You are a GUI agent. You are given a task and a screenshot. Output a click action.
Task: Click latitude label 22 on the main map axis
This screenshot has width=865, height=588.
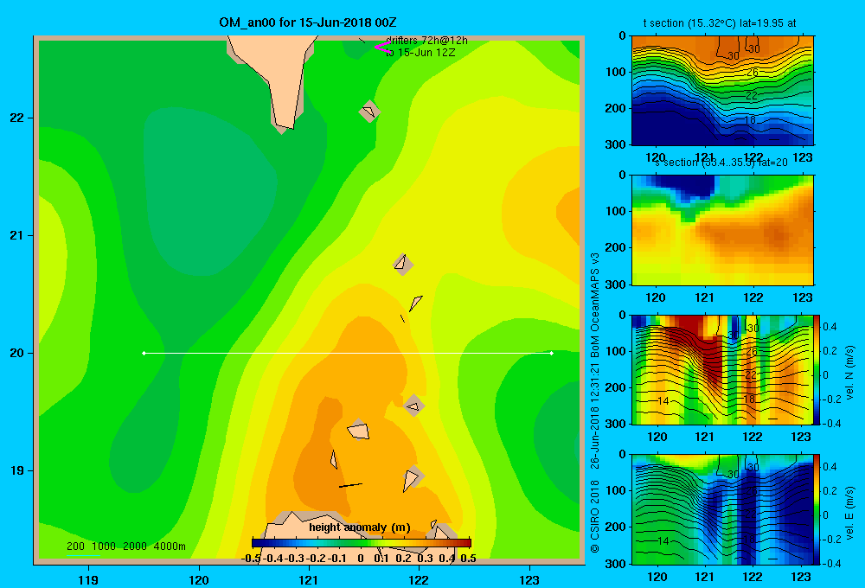16,118
